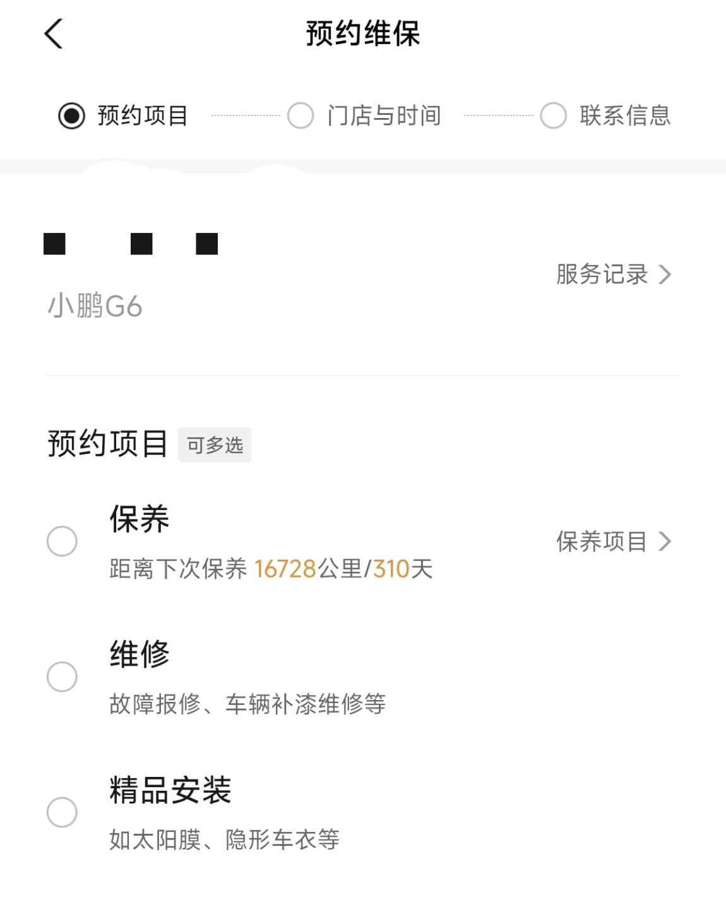Select the 保养 maintenance radio button

[62, 541]
